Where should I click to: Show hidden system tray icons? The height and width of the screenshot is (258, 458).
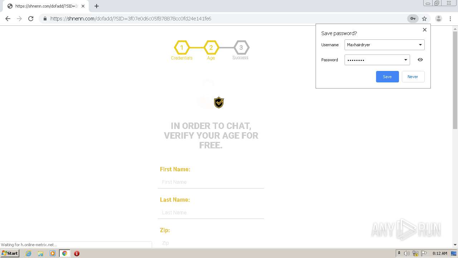[x=399, y=253]
